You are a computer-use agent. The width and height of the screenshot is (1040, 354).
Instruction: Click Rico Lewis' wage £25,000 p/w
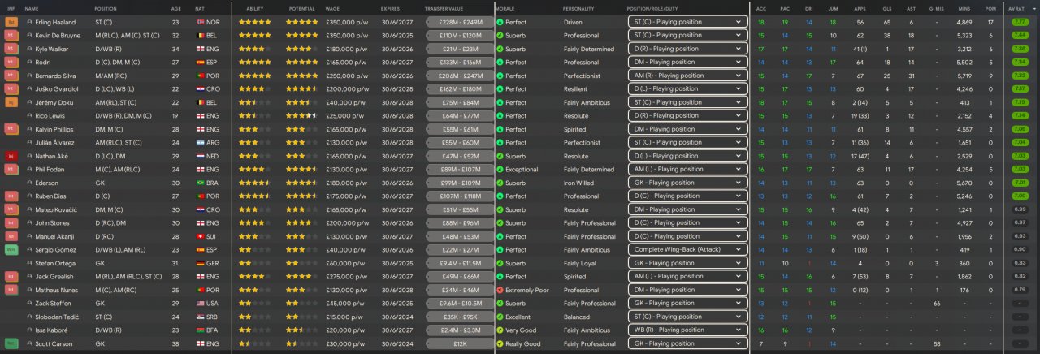pos(343,115)
